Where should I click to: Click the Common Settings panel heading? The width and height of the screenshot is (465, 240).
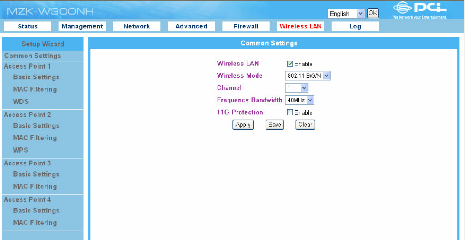[x=269, y=43]
